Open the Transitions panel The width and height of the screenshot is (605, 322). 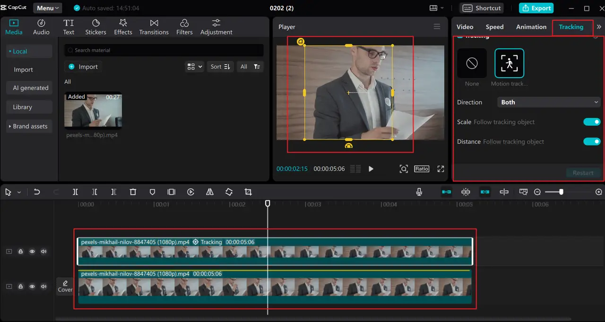point(154,27)
